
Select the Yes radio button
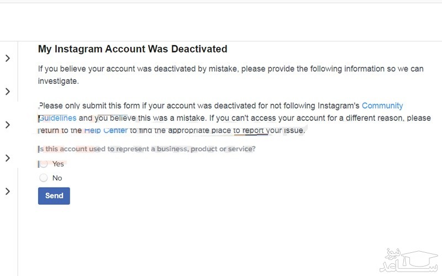point(44,164)
